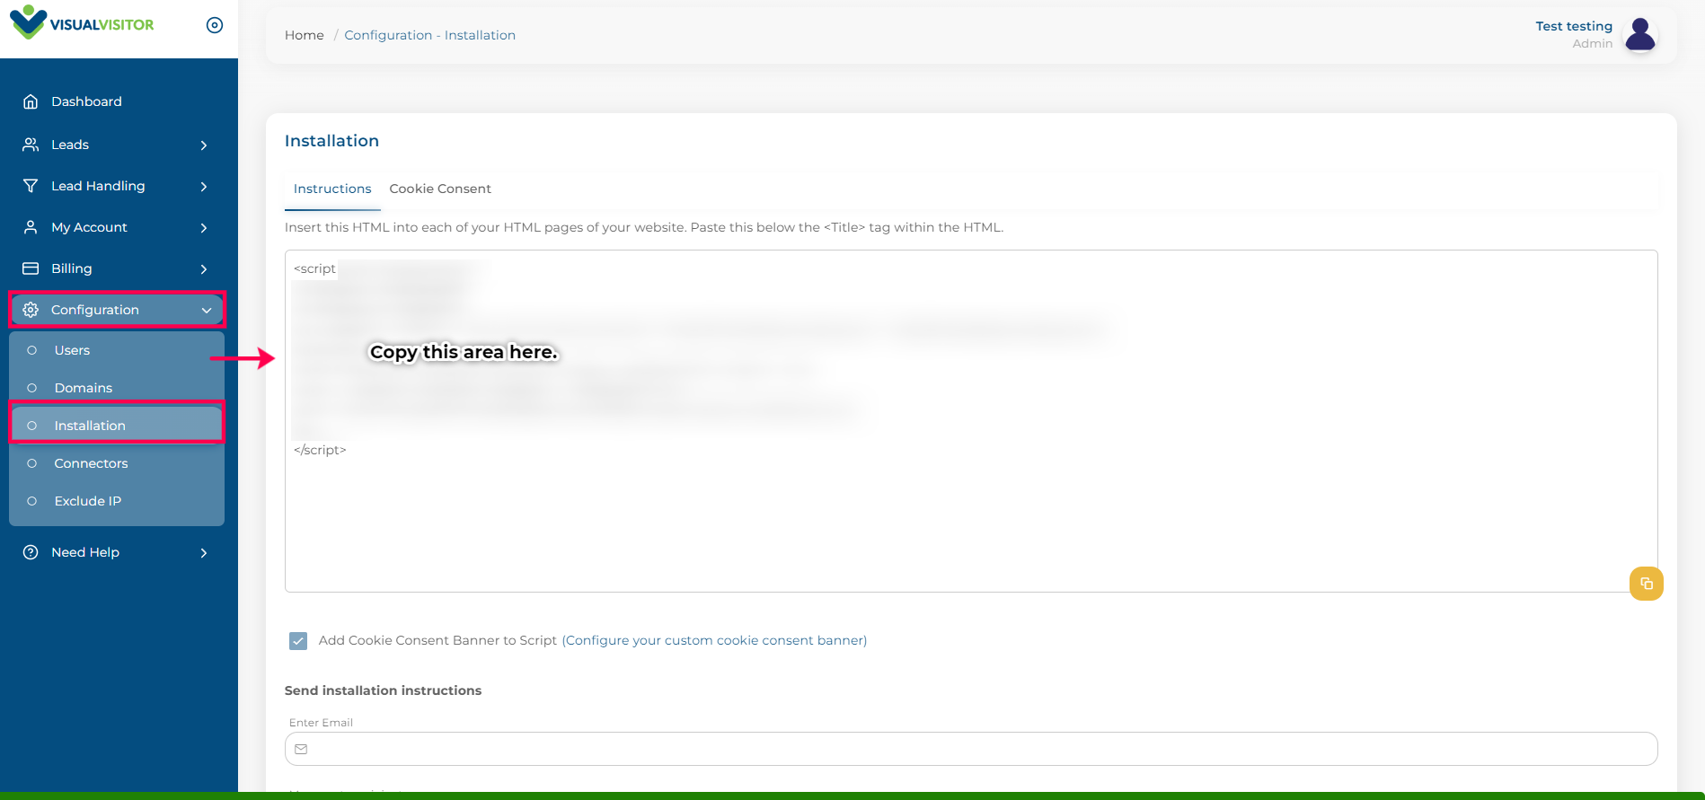
Task: Select Installation in sidebar
Action: (117, 426)
